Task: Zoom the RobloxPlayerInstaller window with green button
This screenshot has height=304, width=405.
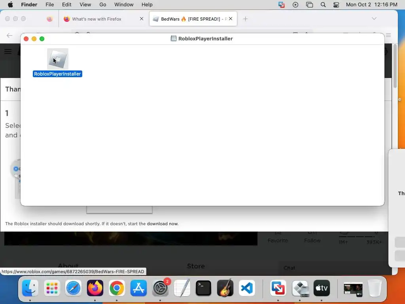Action: tap(42, 39)
